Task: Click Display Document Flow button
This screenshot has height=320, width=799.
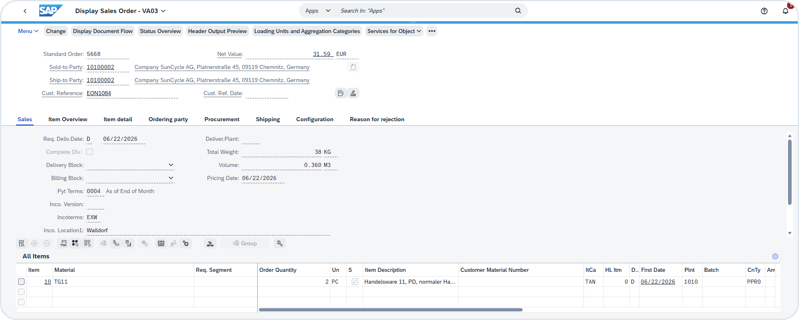Action: point(103,31)
